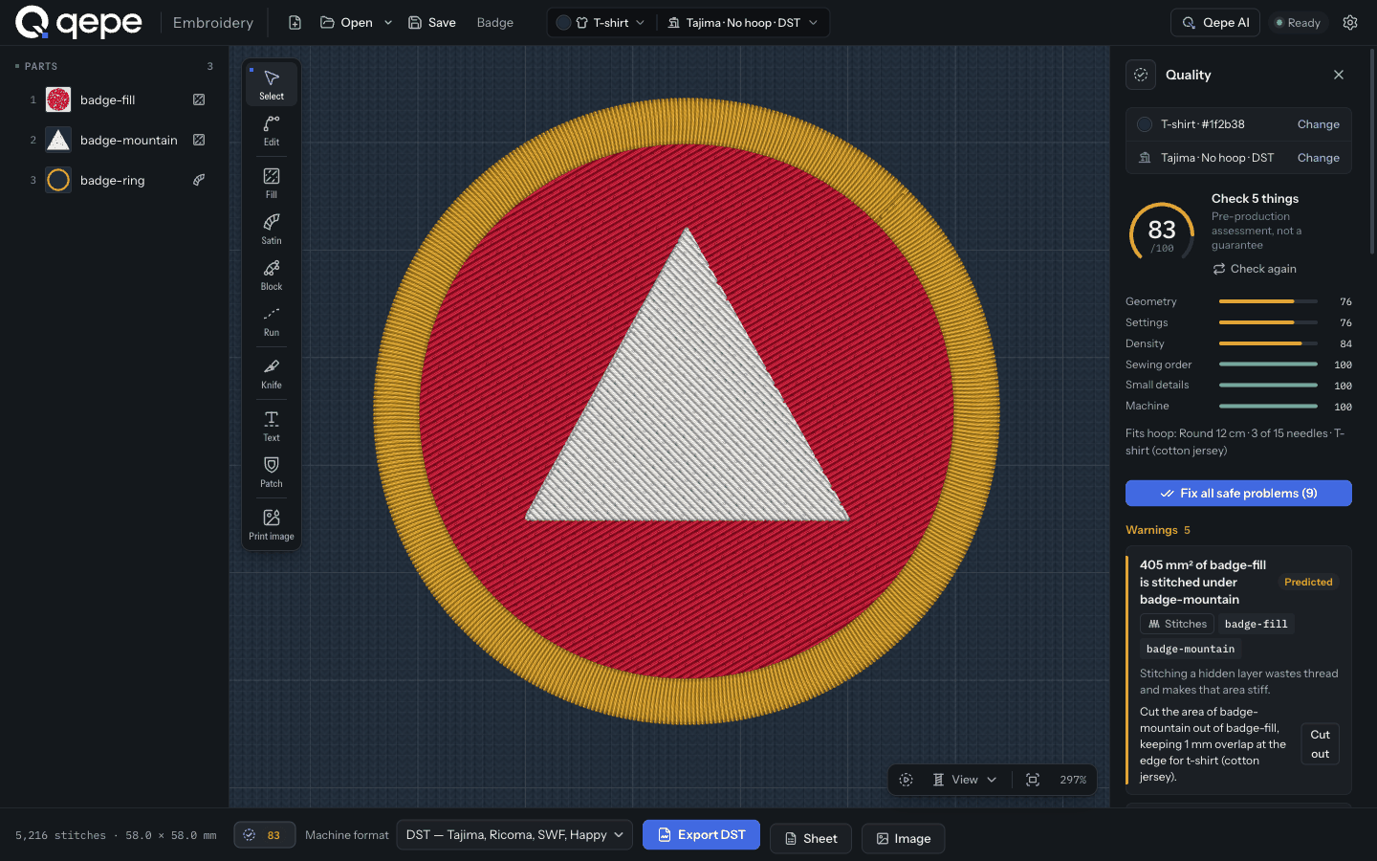Click the Print image tool
This screenshot has width=1377, height=861.
[x=272, y=524]
